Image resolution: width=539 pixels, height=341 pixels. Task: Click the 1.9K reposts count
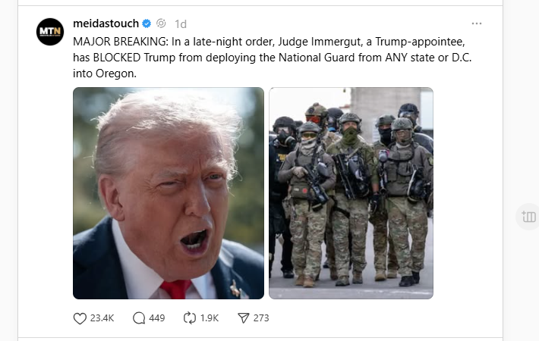[x=210, y=318]
